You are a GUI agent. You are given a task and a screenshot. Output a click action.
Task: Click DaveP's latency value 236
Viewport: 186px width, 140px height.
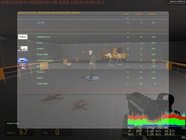153,78
